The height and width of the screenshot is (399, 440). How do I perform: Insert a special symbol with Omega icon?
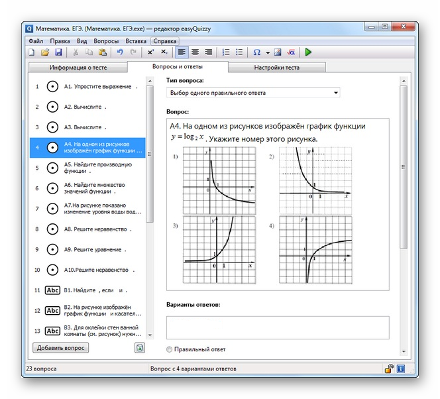point(256,52)
